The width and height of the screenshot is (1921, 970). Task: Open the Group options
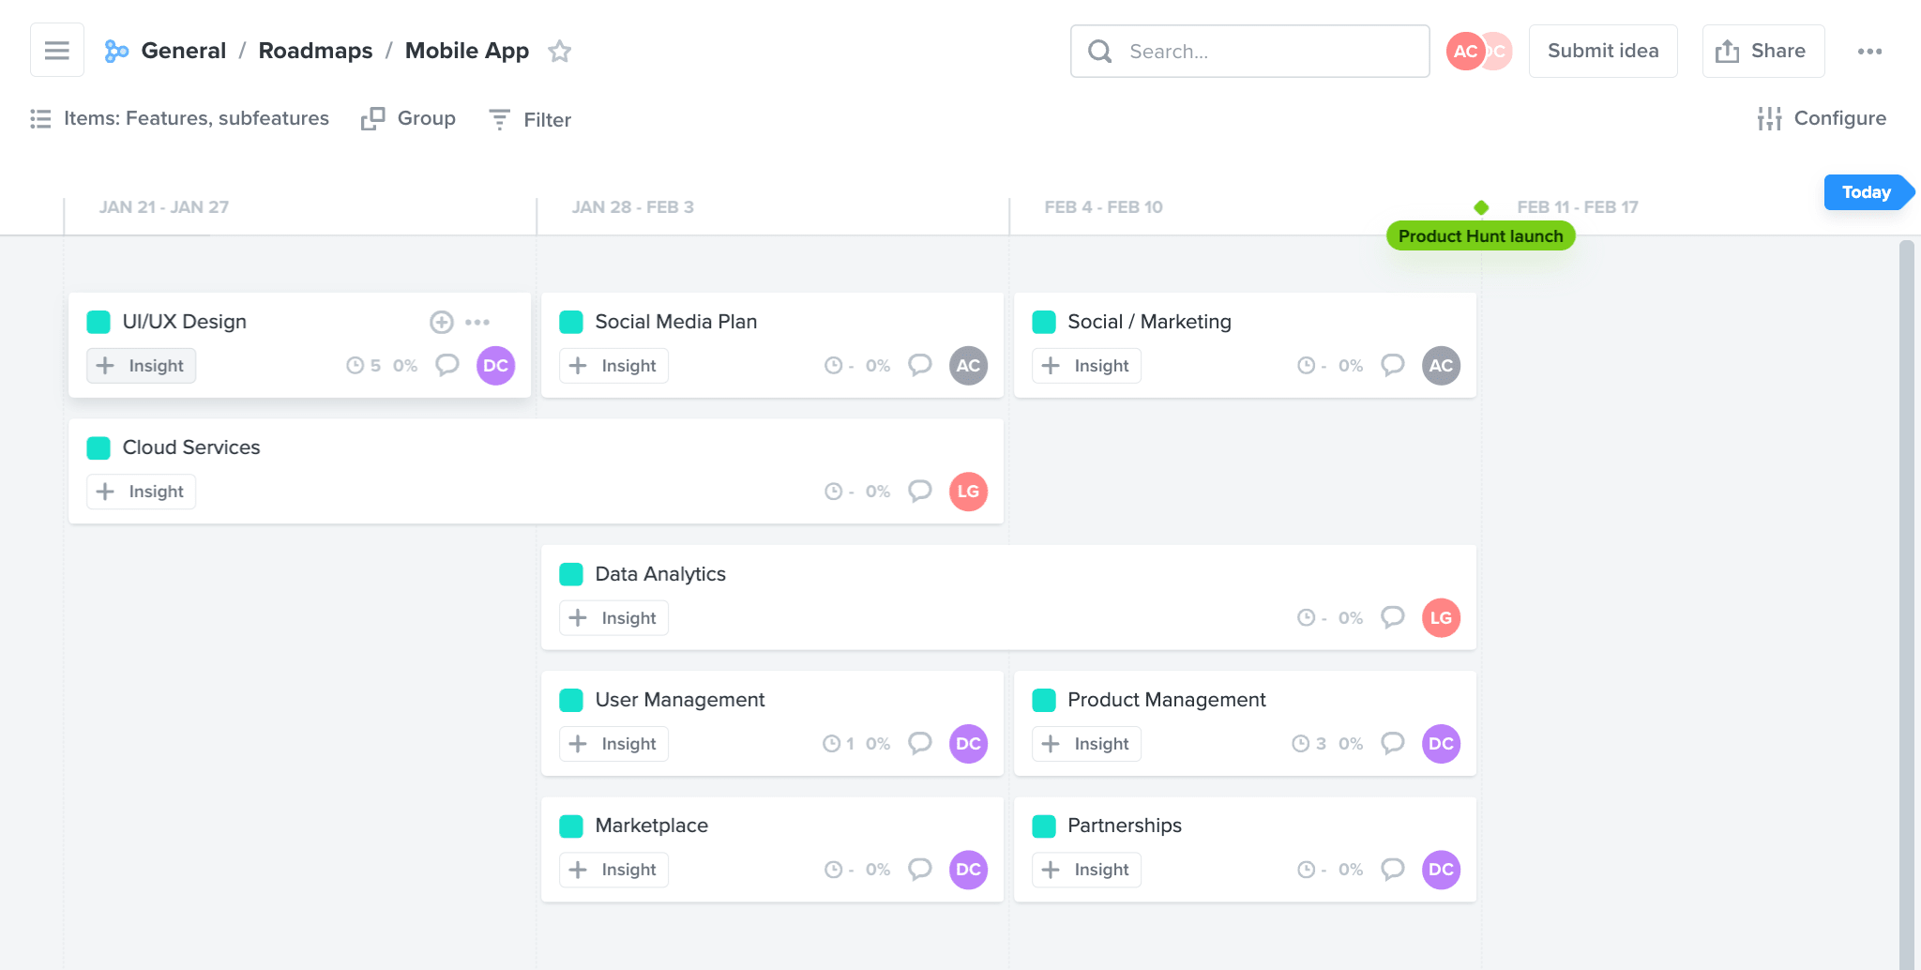pyautogui.click(x=409, y=118)
